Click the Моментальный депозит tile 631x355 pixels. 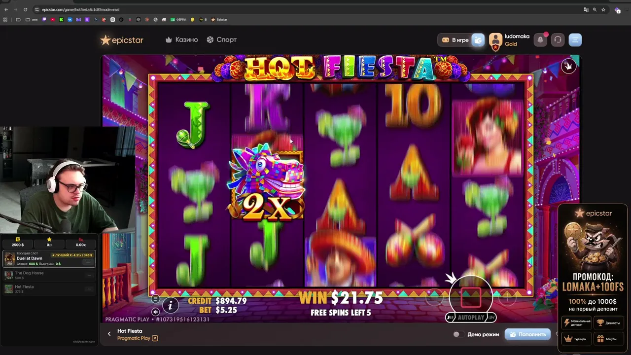click(x=577, y=323)
